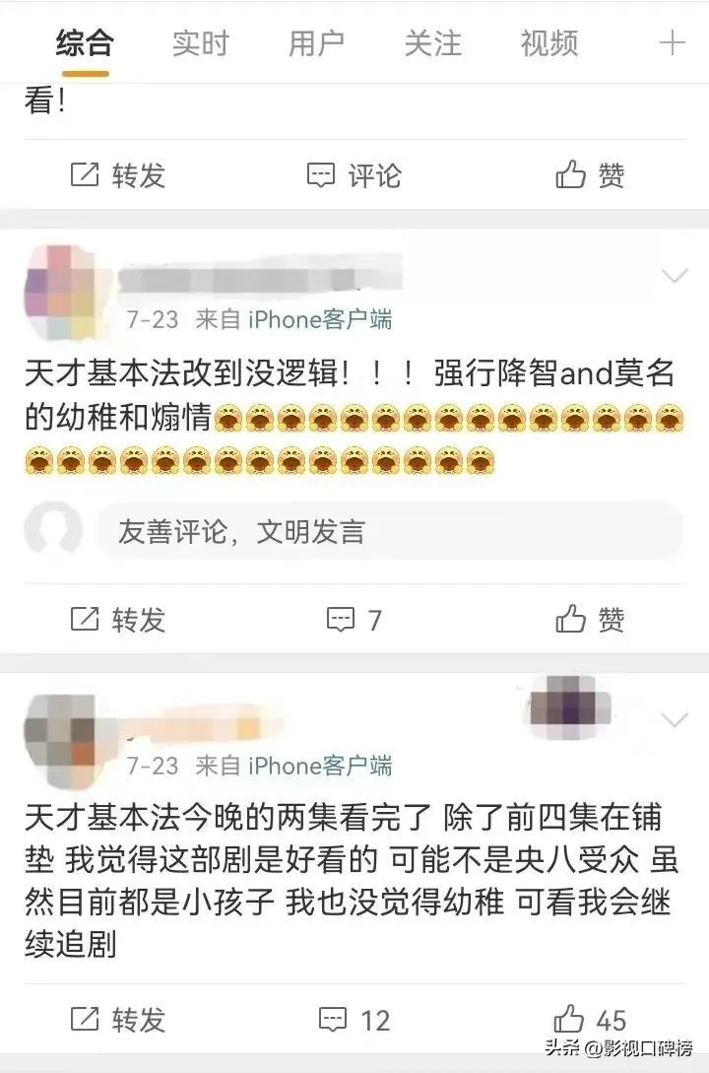Expand chevron menu on 今晚的两集 post
The width and height of the screenshot is (709, 1073).
tap(675, 720)
